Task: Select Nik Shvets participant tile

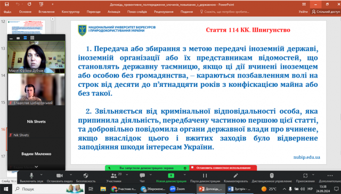Action: click(36, 122)
